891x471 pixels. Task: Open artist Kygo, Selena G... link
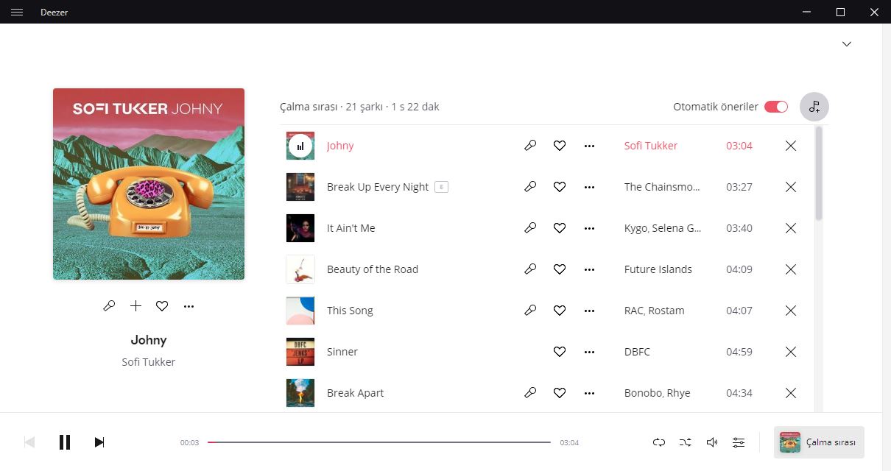(x=663, y=228)
